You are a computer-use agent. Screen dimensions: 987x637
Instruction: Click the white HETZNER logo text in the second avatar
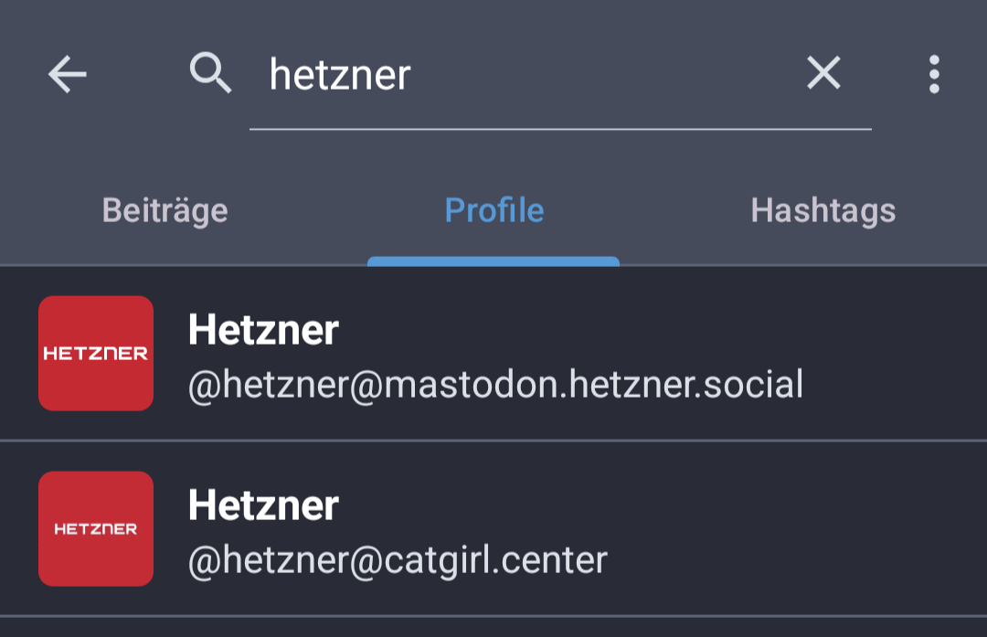point(96,529)
